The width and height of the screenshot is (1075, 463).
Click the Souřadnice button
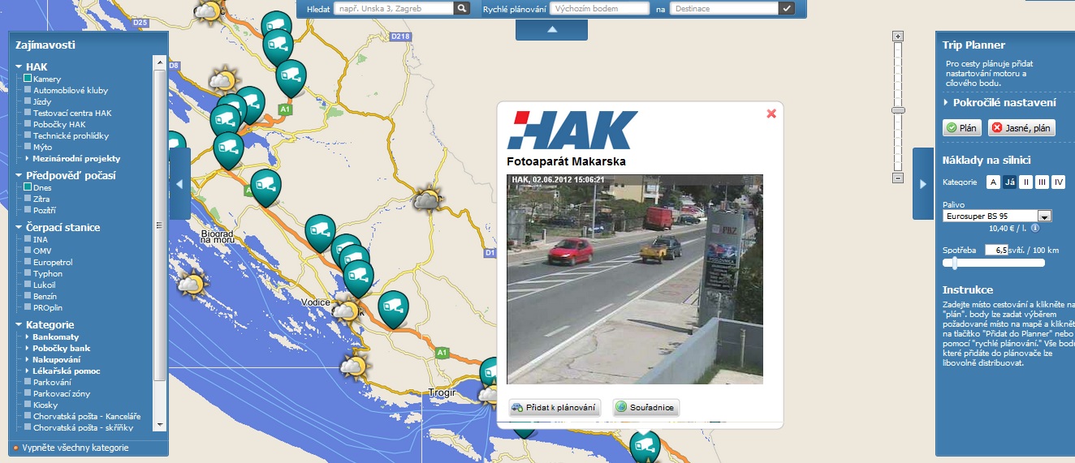click(x=645, y=407)
